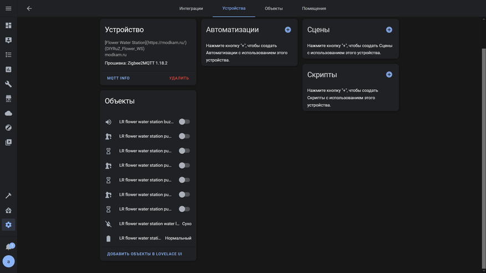This screenshot has height=273, width=486.
Task: Click the MQTT INFO button
Action: coord(118,78)
